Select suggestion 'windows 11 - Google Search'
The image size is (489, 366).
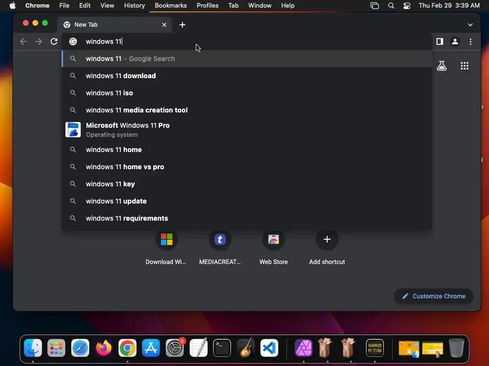pos(247,59)
